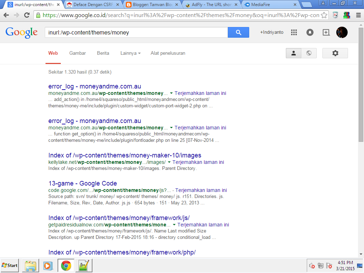The height and width of the screenshot is (273, 364).
Task: Close the MediaFire tab
Action: [295, 4]
